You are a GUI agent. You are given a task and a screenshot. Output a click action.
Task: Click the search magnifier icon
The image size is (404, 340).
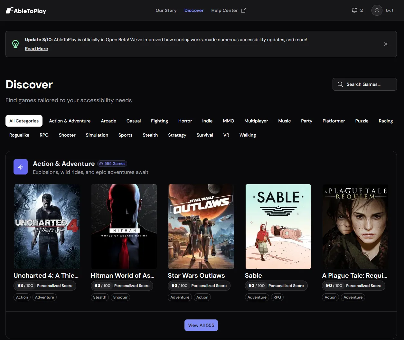(x=340, y=84)
